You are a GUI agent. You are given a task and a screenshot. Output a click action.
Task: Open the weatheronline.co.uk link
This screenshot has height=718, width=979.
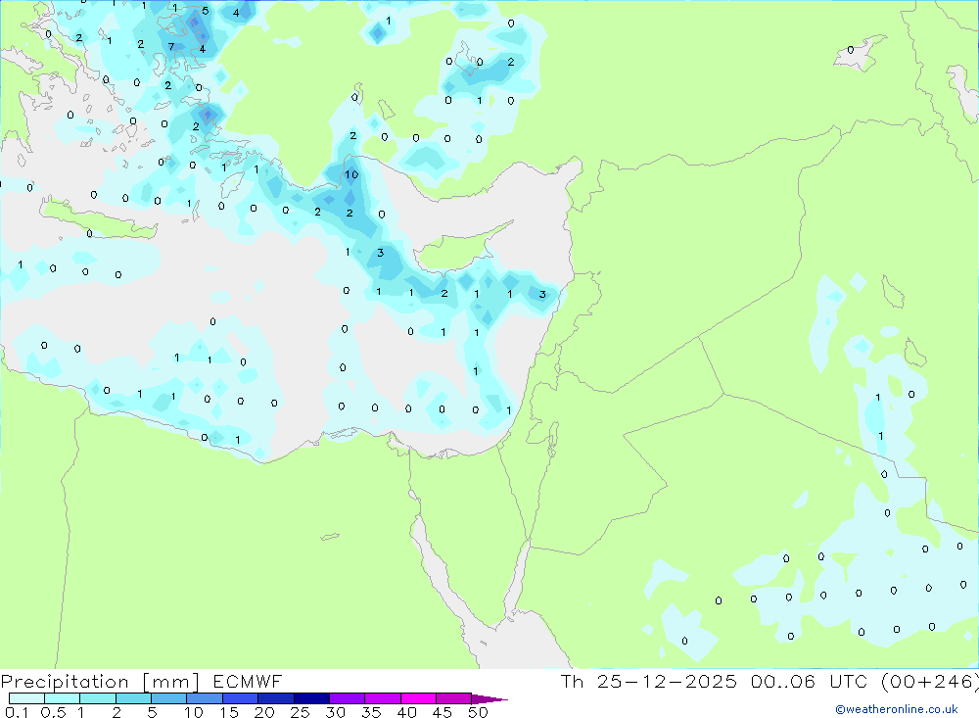coord(897,709)
